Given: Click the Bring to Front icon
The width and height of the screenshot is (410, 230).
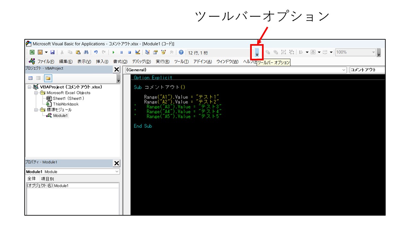Looking at the screenshot, I should pyautogui.click(x=267, y=52).
